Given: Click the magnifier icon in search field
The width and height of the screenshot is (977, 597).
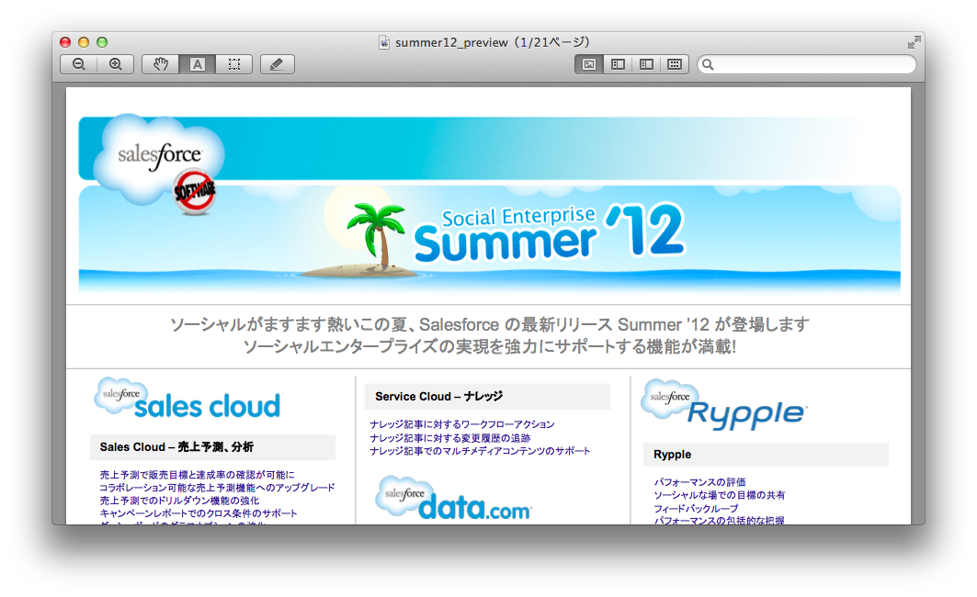Looking at the screenshot, I should pyautogui.click(x=708, y=64).
